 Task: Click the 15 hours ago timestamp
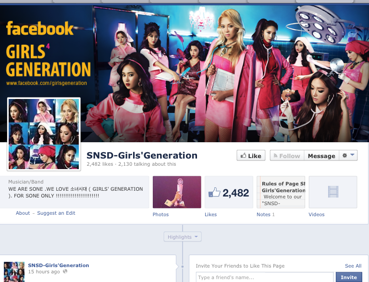(44, 271)
